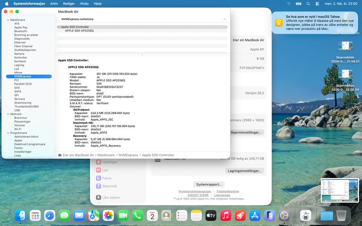Open Maps from the dock
Screen dimensions: 362x226
pos(94,215)
